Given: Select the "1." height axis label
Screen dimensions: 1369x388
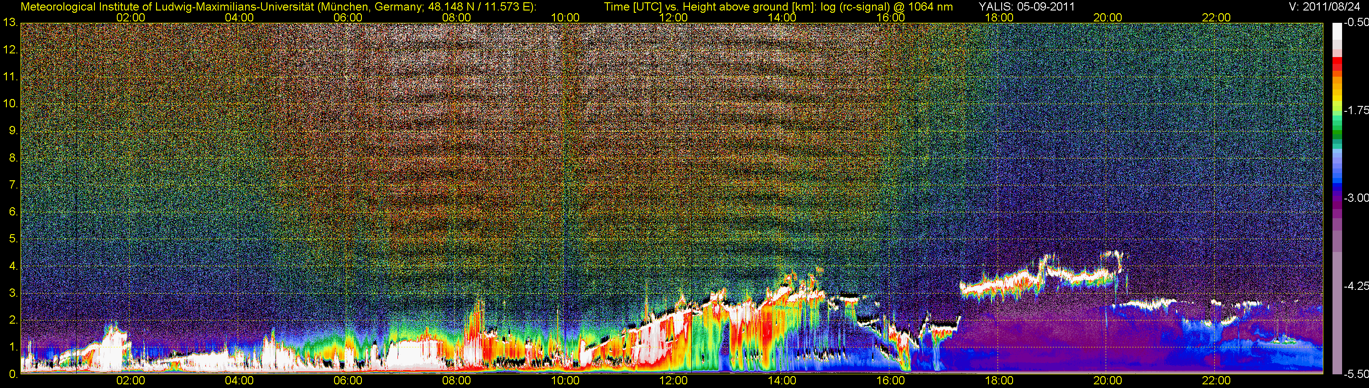Looking at the screenshot, I should click(13, 347).
